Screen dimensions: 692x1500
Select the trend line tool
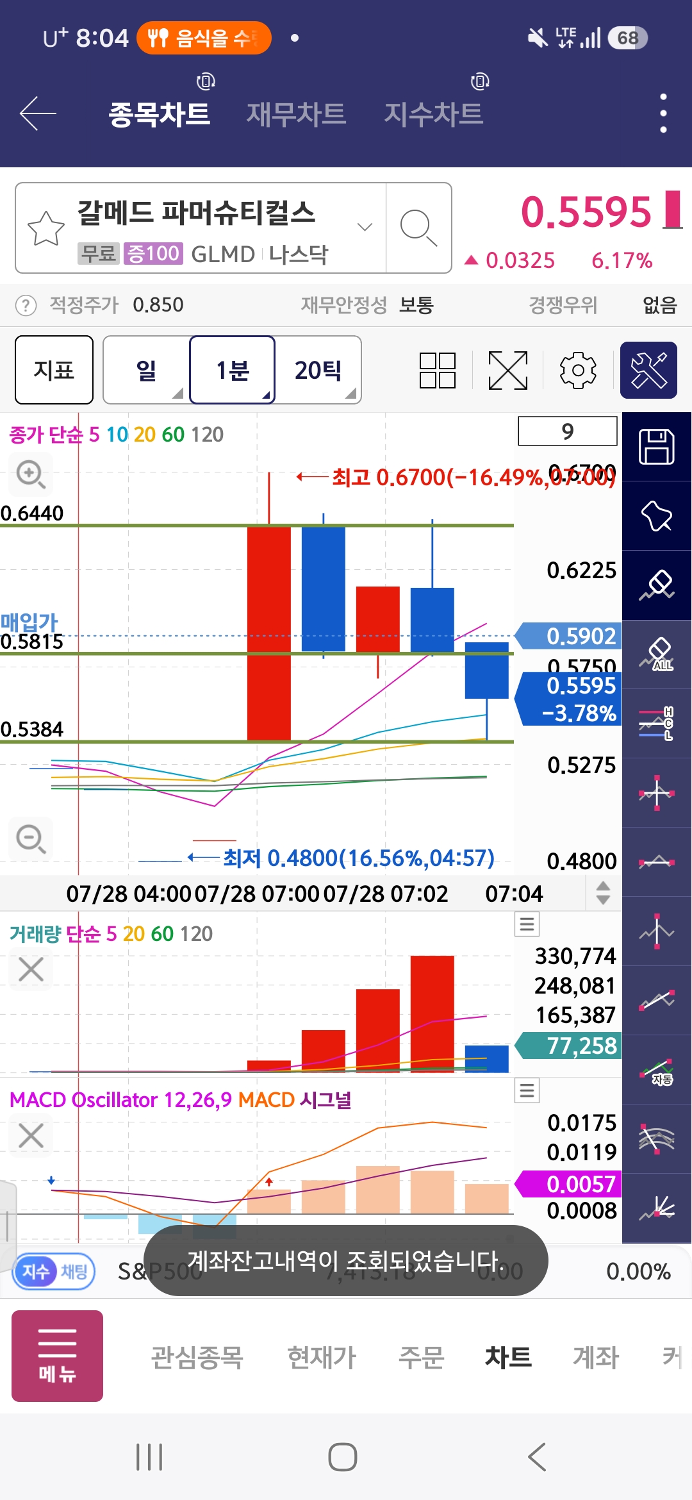657,1001
